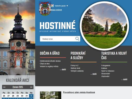Expand další under Turistika a volný čas
This screenshot has width=132, height=99.
click(125, 79)
